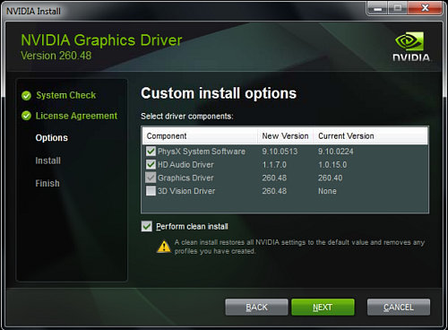Select the Install step in sidebar
This screenshot has width=448, height=330.
click(48, 161)
